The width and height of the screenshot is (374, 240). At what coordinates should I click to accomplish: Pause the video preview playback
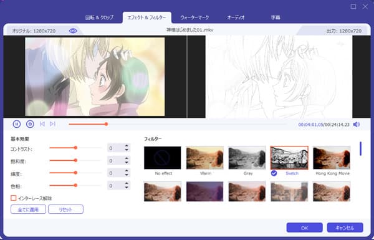point(17,124)
